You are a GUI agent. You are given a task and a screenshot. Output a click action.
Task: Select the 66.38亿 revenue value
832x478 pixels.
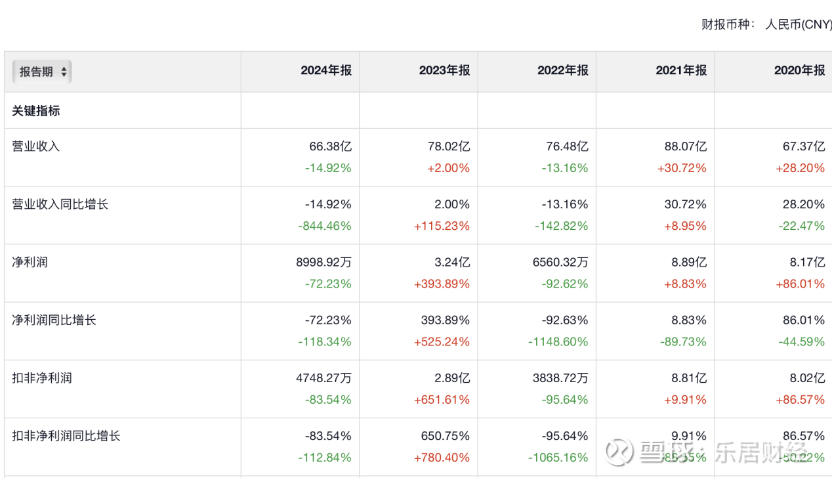331,146
